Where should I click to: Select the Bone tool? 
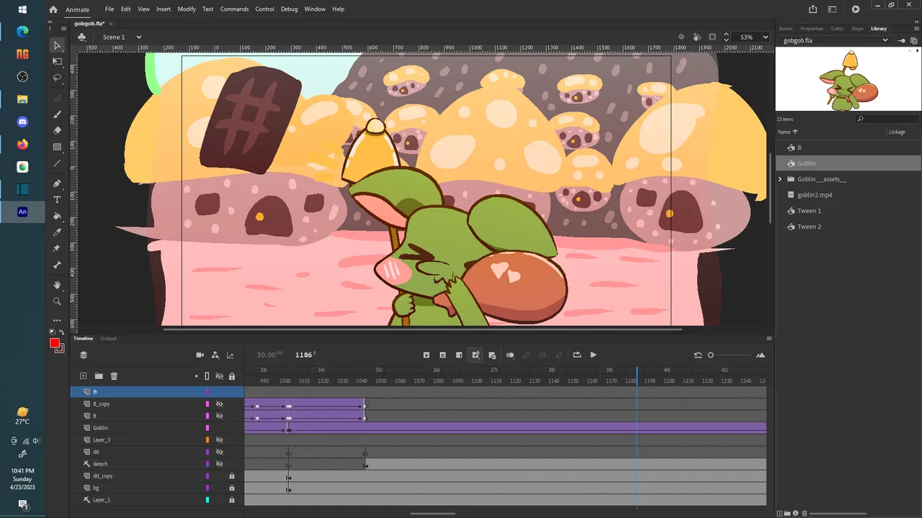tap(58, 265)
